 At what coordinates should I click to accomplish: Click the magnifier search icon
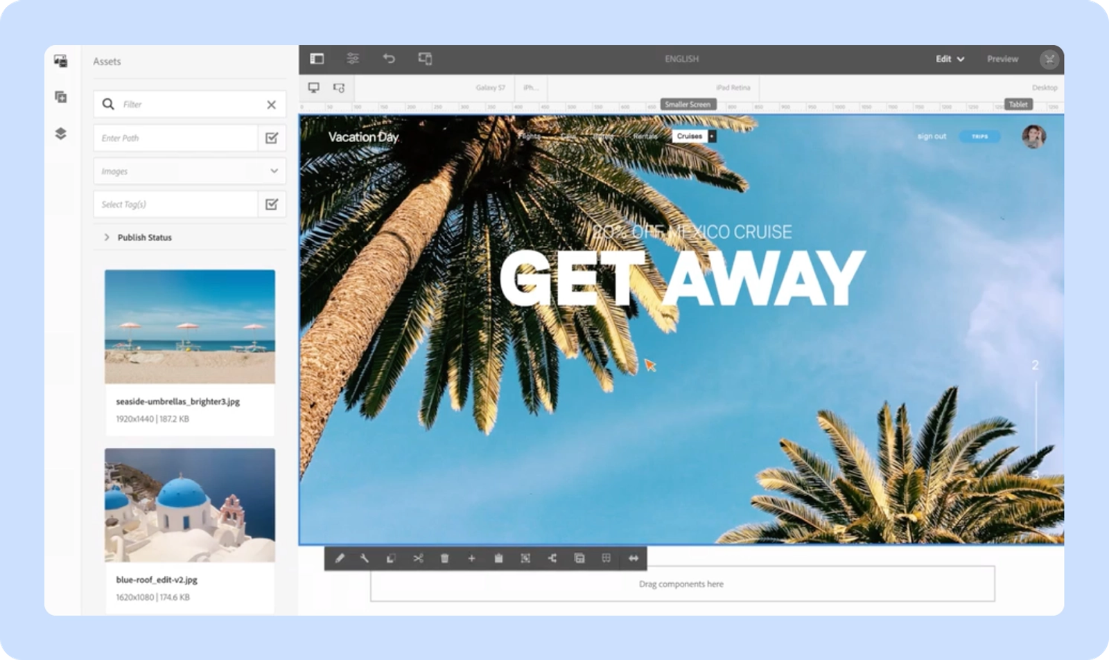click(x=108, y=104)
